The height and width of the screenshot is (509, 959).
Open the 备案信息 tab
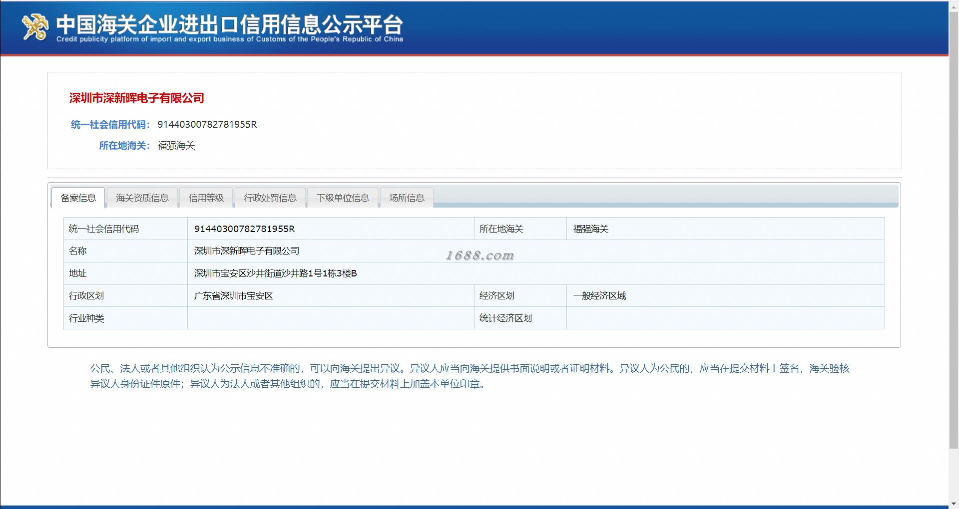[x=78, y=198]
